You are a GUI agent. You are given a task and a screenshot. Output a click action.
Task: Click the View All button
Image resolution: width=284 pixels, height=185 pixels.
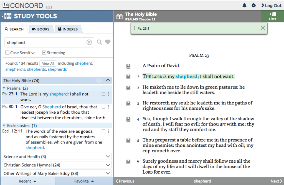point(48,64)
